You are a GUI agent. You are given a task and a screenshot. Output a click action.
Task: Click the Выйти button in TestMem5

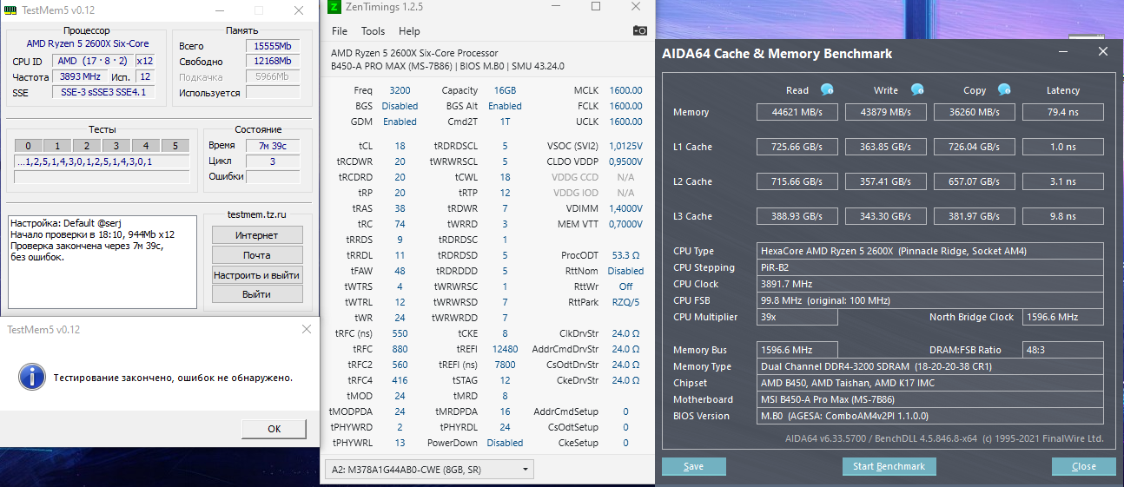[x=257, y=295]
